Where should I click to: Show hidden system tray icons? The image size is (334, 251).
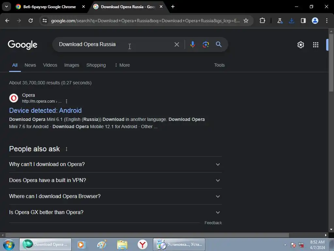(x=285, y=245)
